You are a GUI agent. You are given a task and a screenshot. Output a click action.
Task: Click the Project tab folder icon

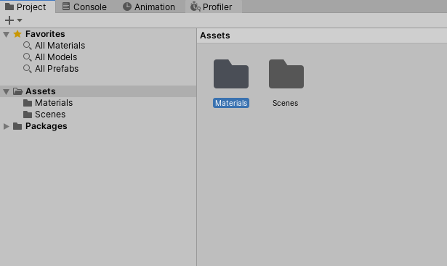9,7
